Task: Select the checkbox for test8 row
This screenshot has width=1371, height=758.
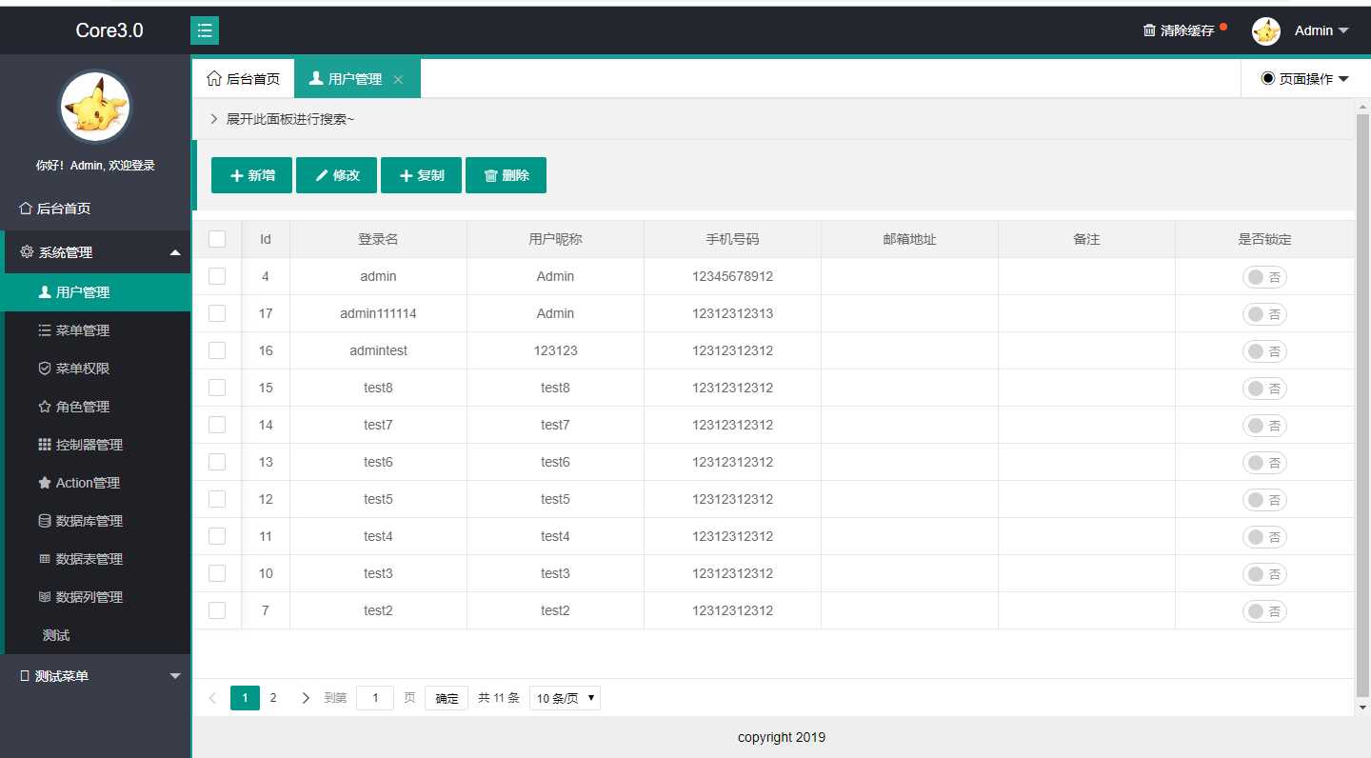Action: pyautogui.click(x=217, y=388)
